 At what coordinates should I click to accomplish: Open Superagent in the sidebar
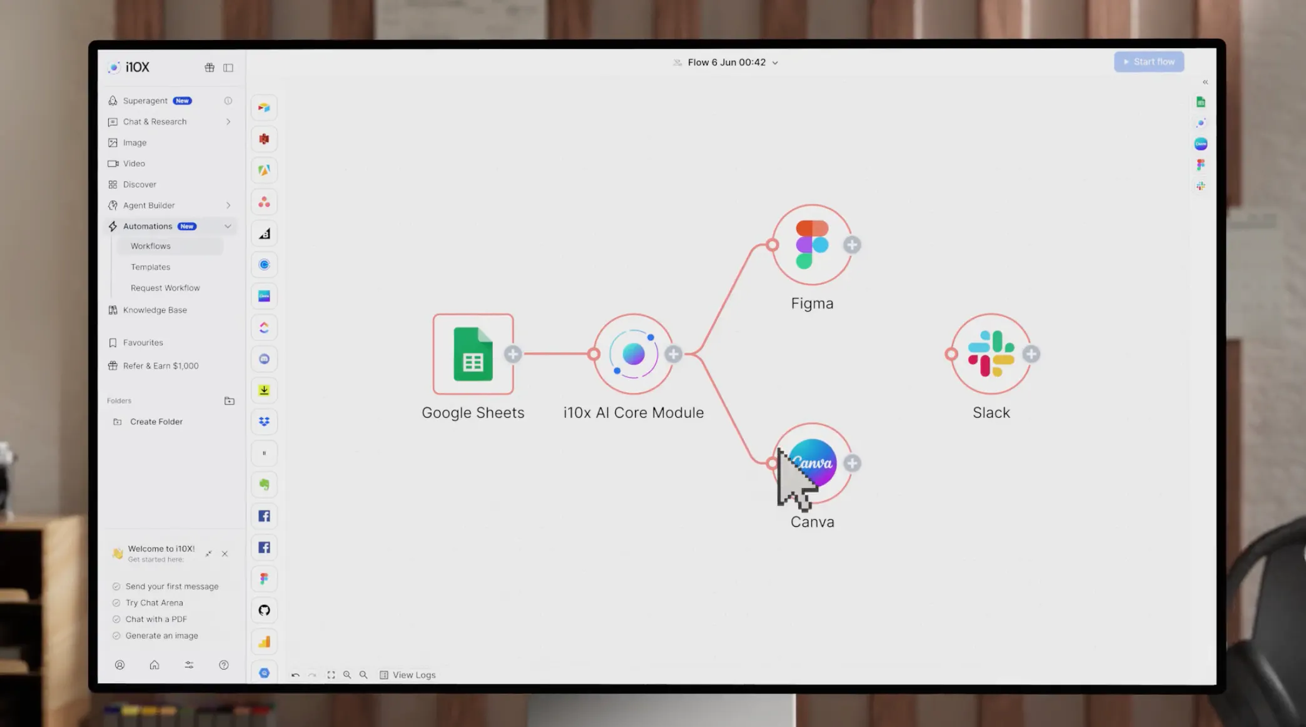(x=145, y=101)
